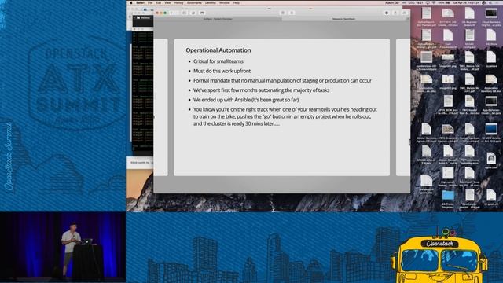Click the bullet 'Must do this work upfront'
503x283 pixels.
[x=222, y=71]
